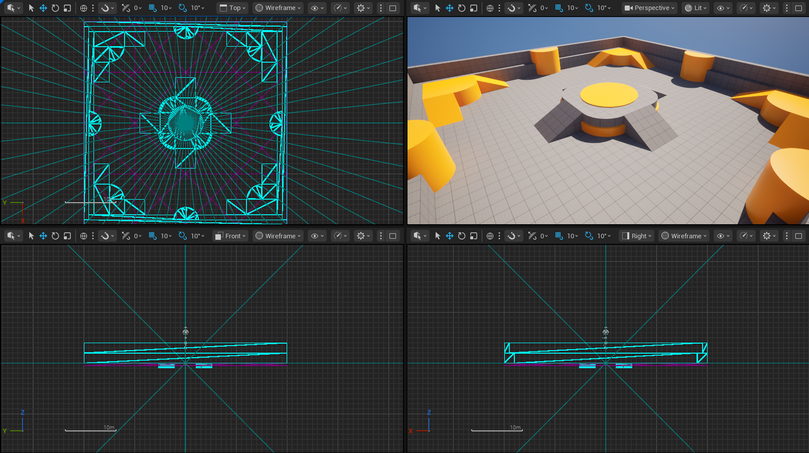Maximize the Front viewport
The width and height of the screenshot is (809, 453).
[392, 236]
